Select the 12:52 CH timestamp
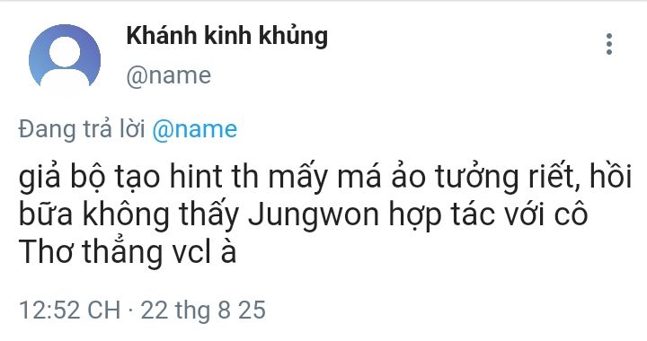 [70, 310]
